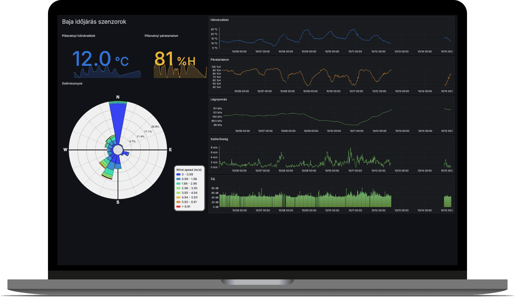
Task: Select the 2.96 - 3.95 wind speed legend entry
Action: [187, 188]
